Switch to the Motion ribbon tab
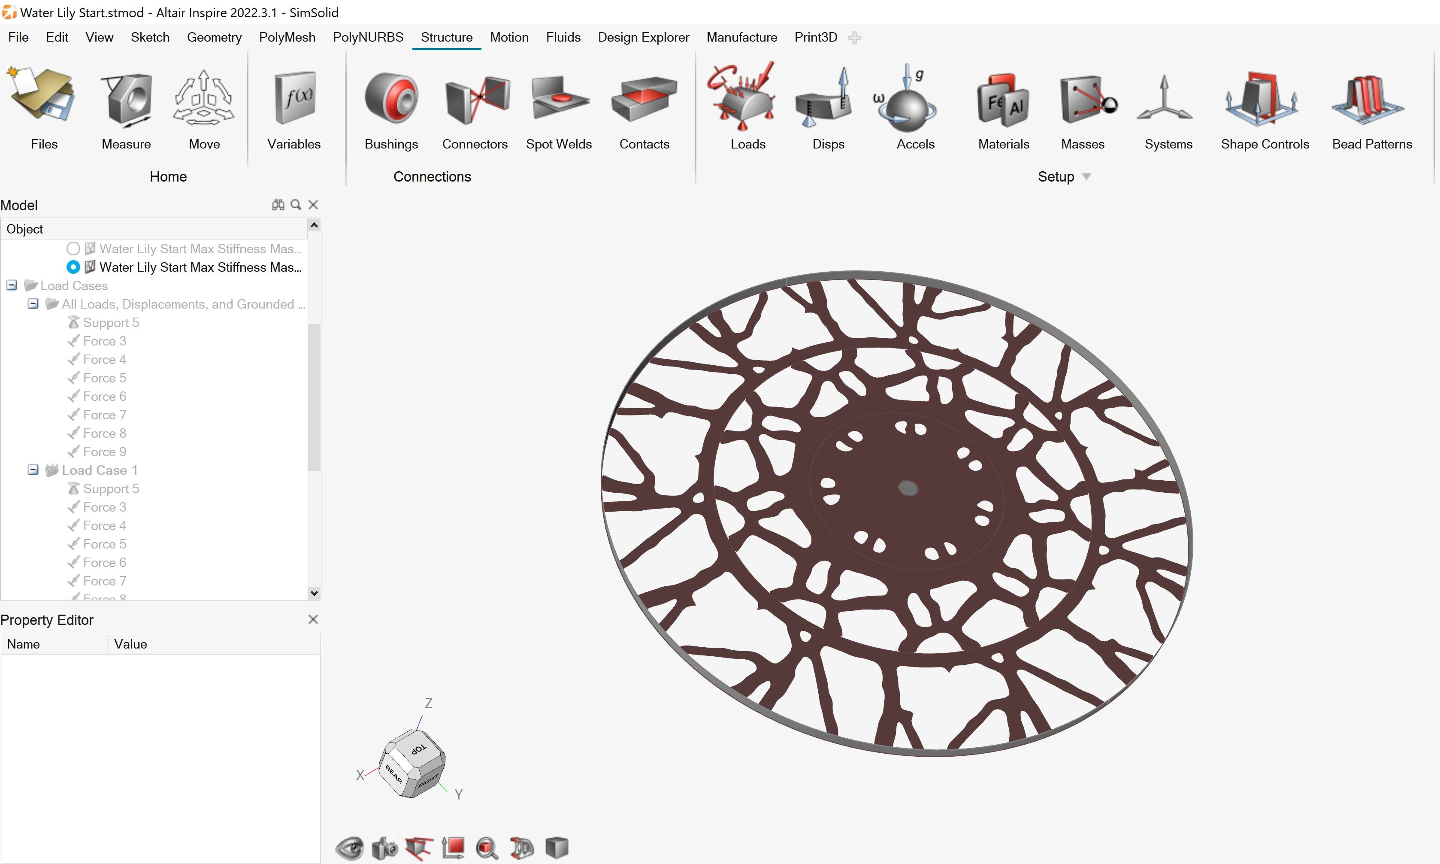This screenshot has height=864, width=1440. pos(509,37)
